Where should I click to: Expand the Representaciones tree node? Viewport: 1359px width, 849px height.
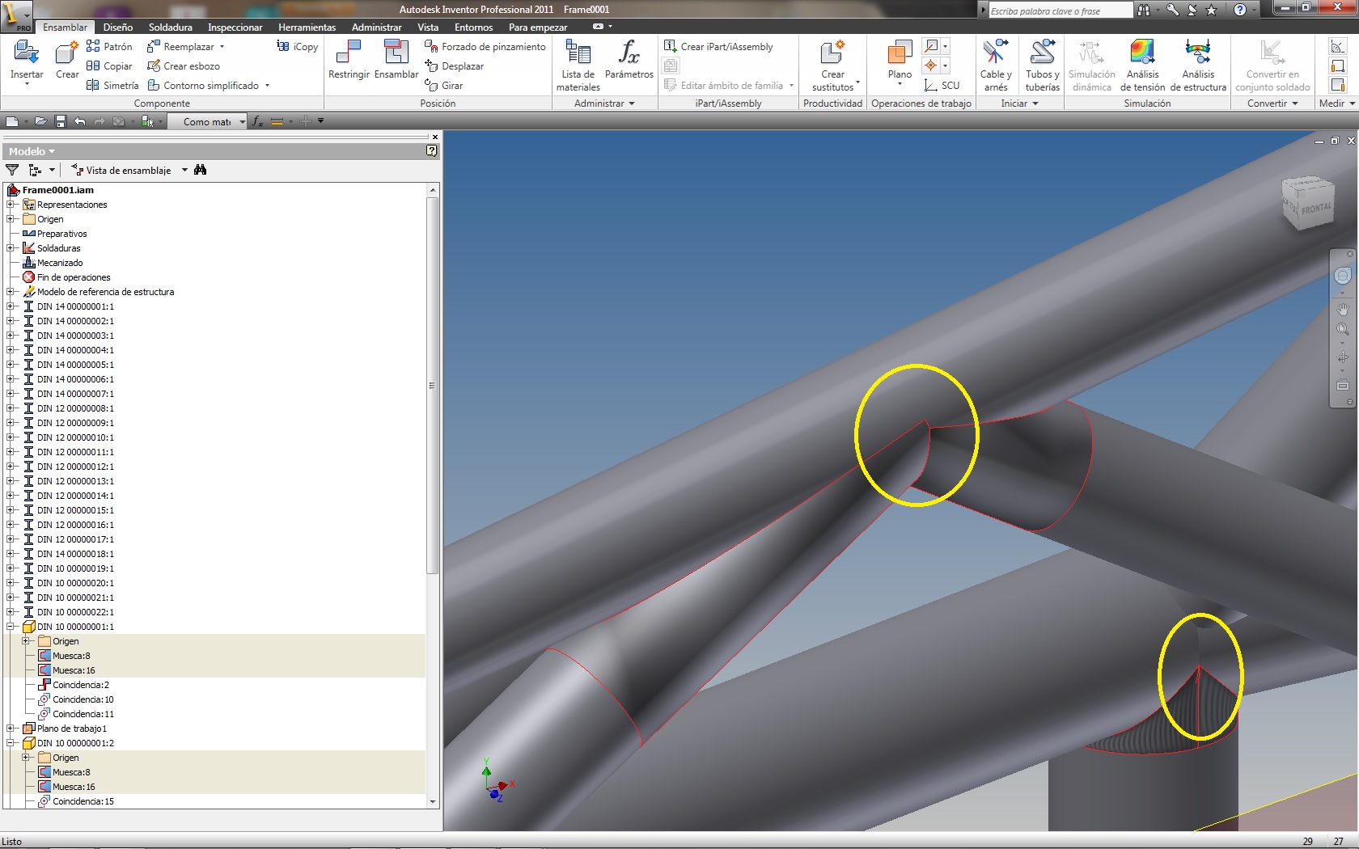[11, 205]
